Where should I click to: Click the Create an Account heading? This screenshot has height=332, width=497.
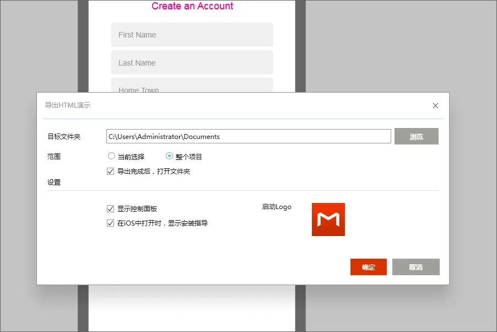192,6
